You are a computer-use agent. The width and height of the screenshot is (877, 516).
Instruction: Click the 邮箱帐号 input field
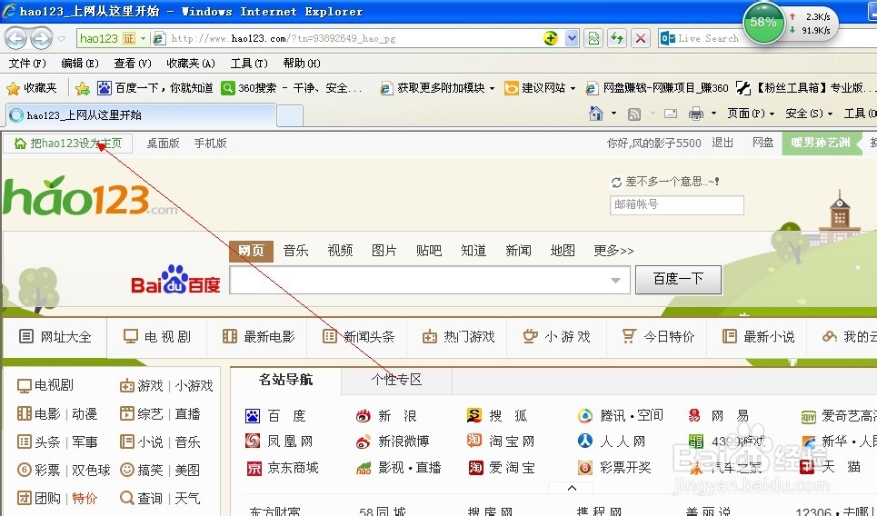click(677, 205)
